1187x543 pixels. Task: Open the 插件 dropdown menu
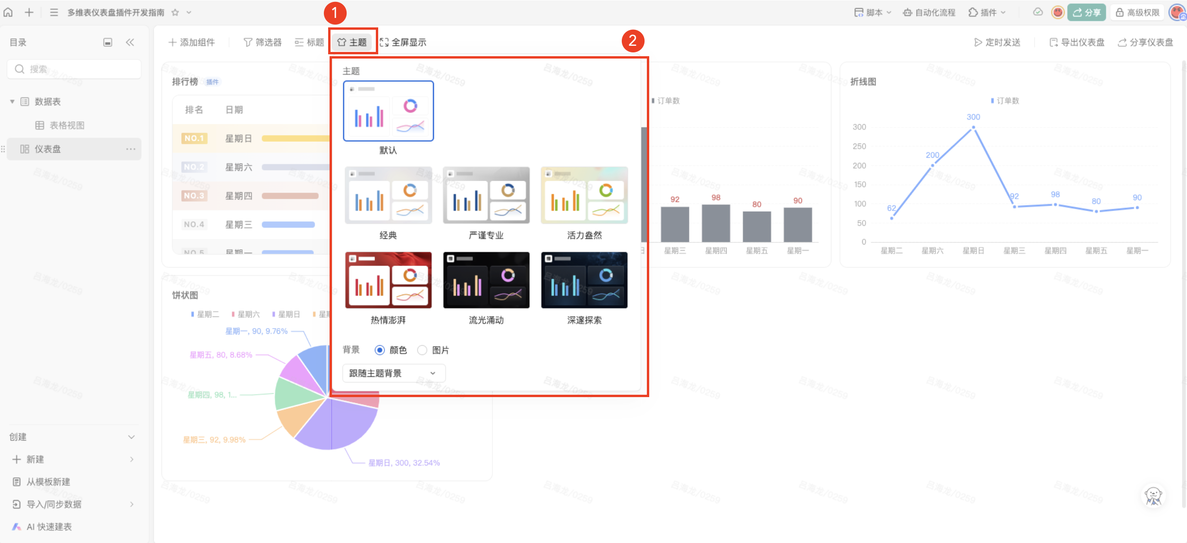tap(987, 13)
